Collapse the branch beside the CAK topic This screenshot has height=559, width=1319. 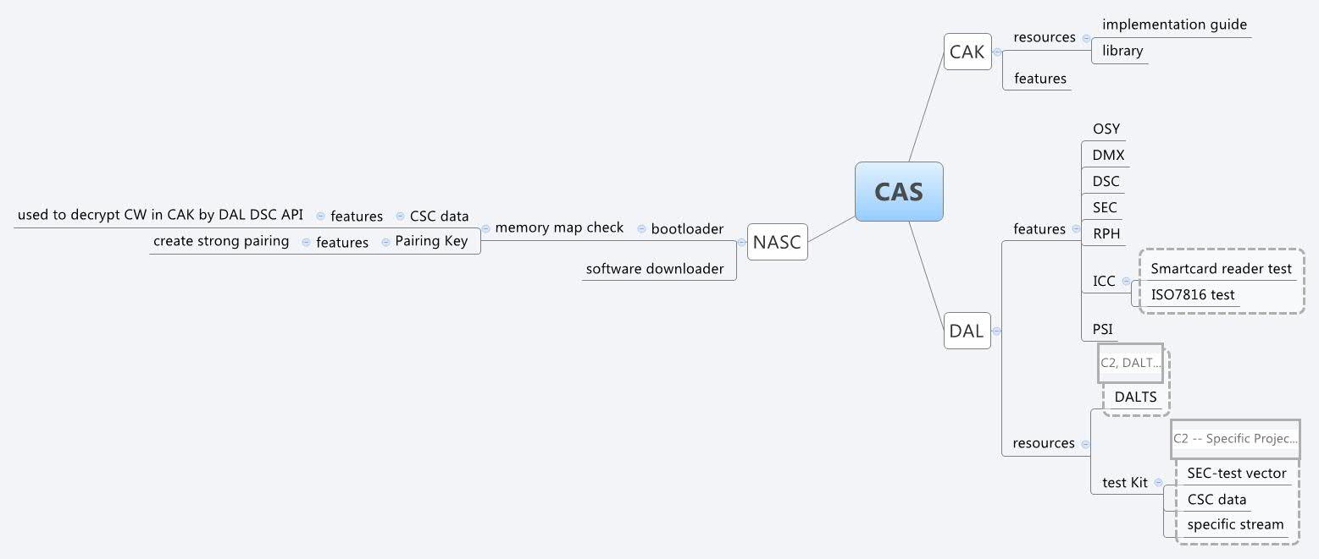[997, 52]
